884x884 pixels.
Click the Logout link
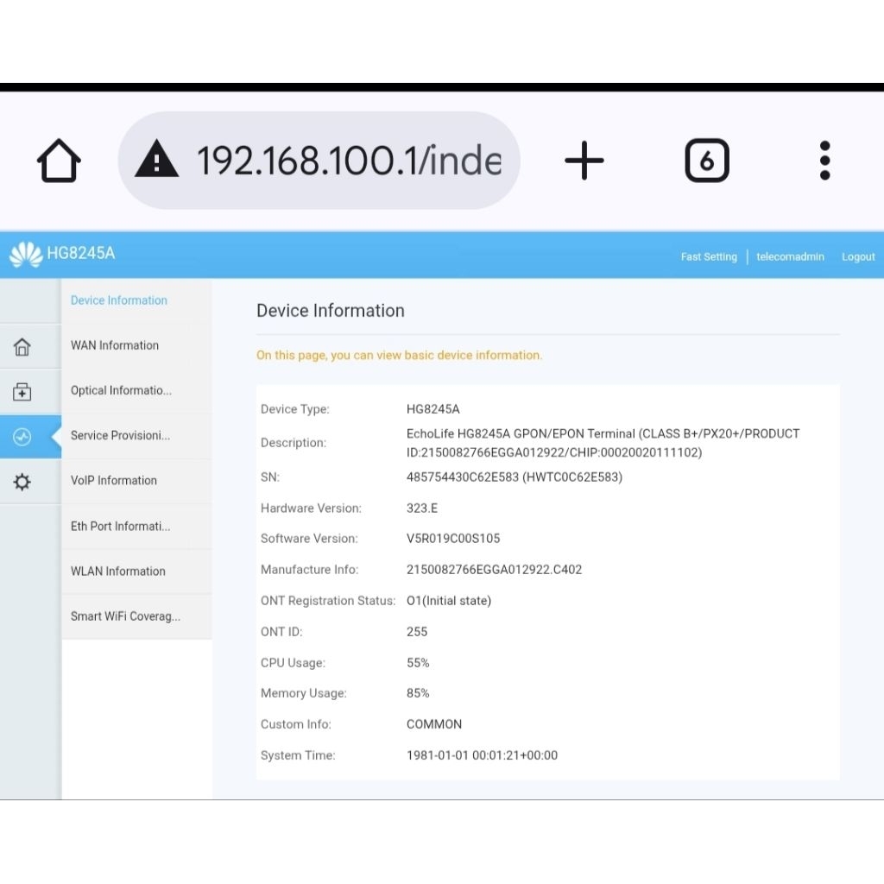tap(857, 257)
